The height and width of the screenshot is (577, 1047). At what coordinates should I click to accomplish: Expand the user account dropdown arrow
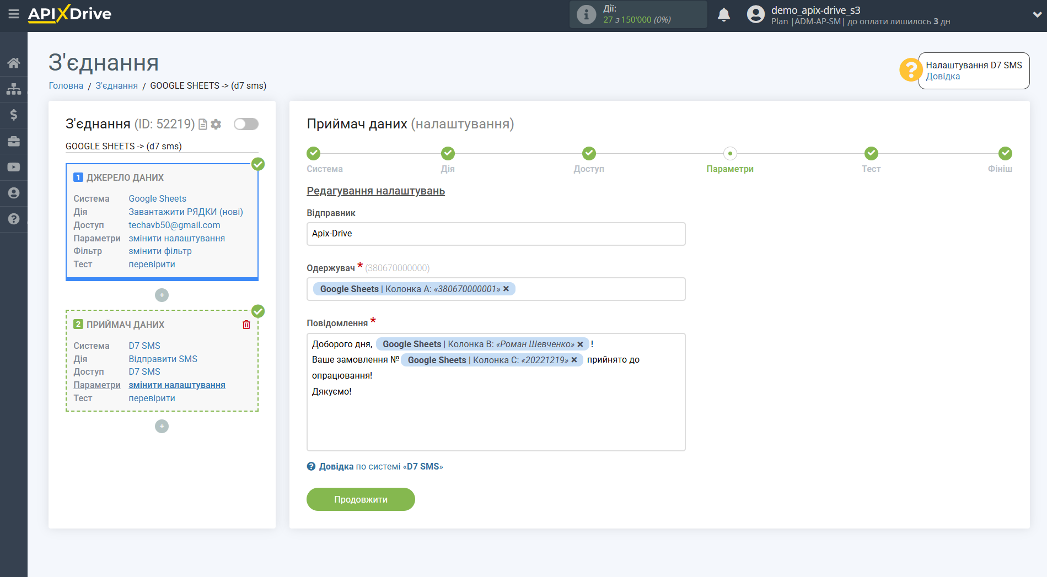tap(1037, 15)
